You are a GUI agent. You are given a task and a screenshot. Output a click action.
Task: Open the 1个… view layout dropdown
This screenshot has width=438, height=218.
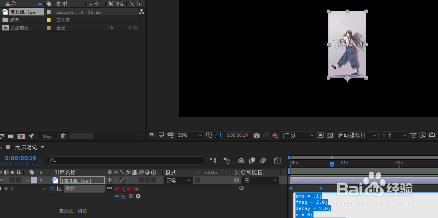pos(394,135)
